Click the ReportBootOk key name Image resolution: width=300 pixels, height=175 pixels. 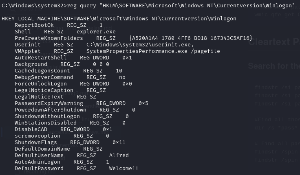pos(34,25)
